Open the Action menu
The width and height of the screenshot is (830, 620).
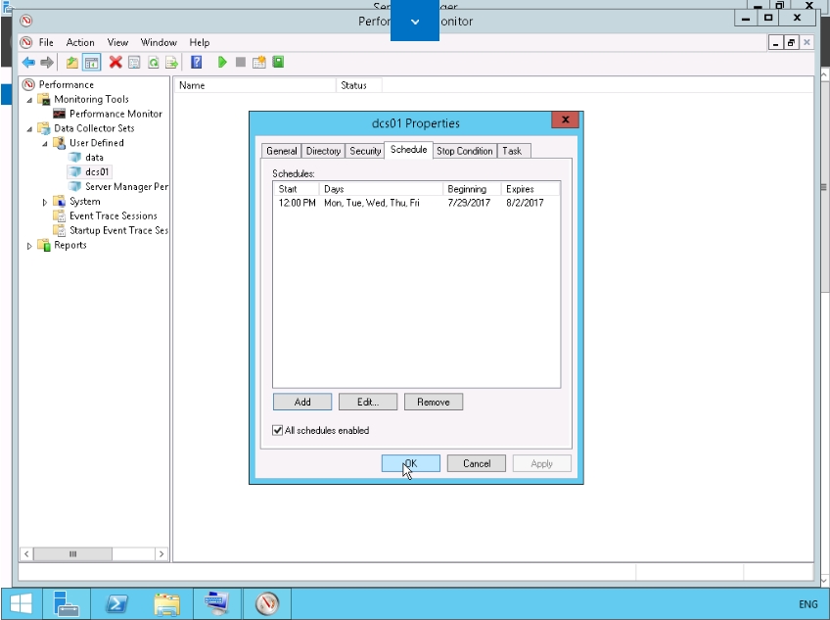click(80, 43)
